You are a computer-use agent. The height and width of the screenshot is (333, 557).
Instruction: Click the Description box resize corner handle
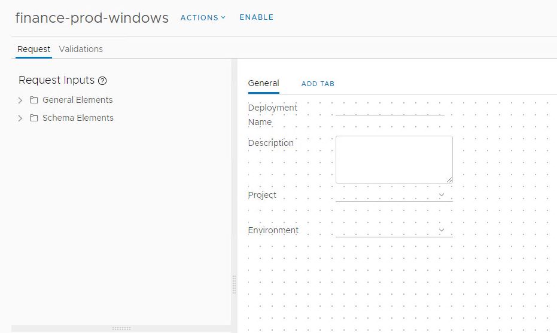coord(449,180)
